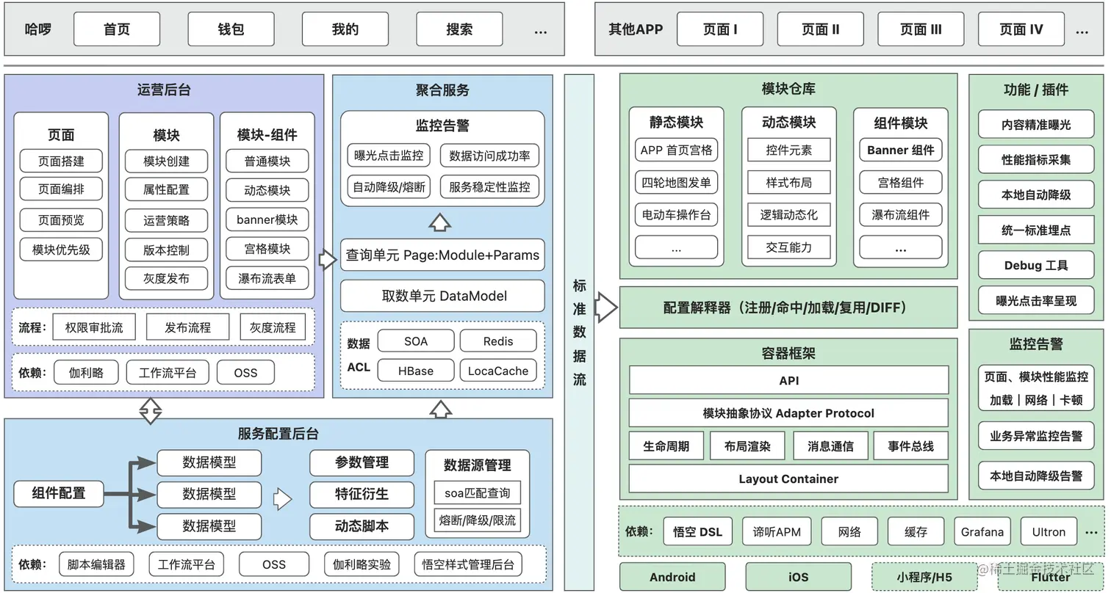The width and height of the screenshot is (1111, 593).
Task: Select the 逻辑动态化 item
Action: click(x=789, y=215)
